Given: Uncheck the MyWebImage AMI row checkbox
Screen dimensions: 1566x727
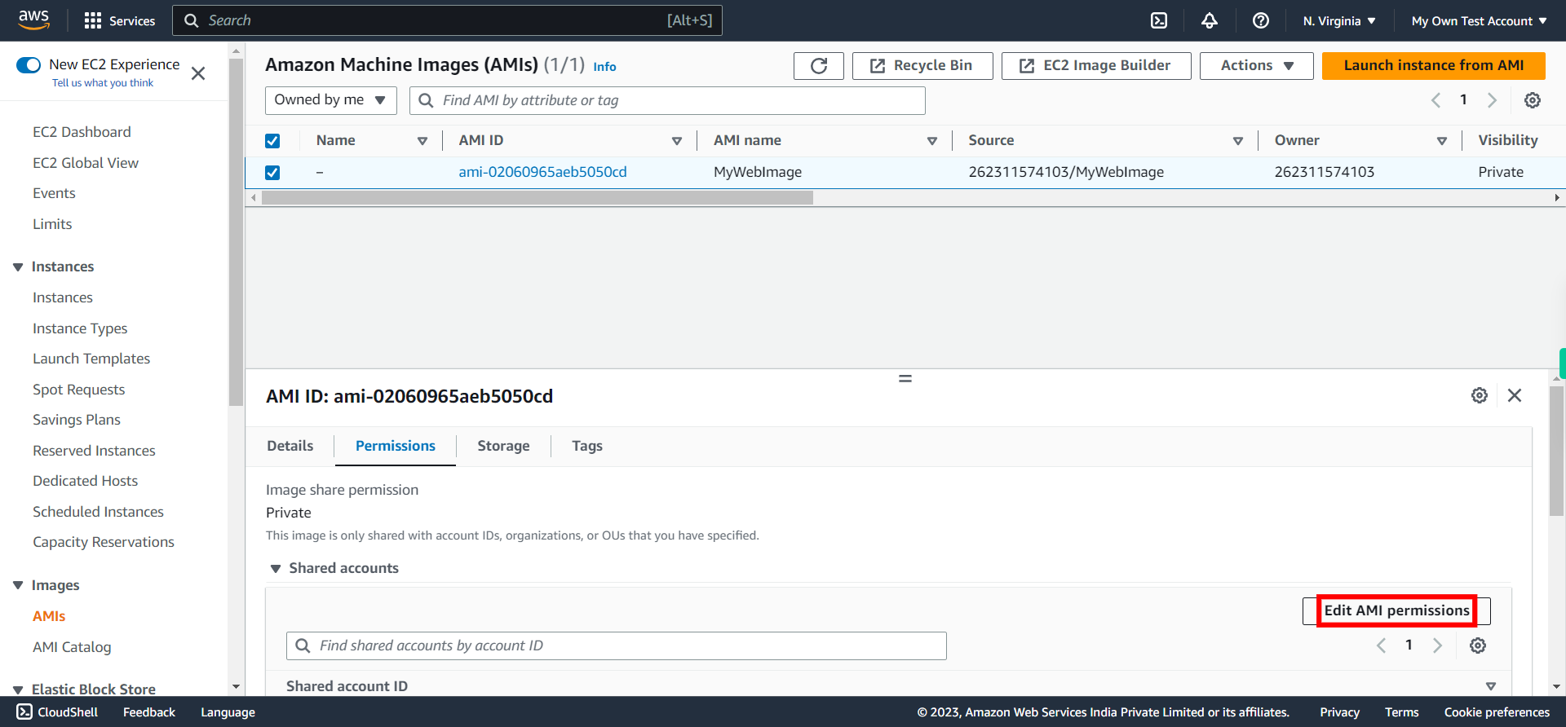Looking at the screenshot, I should tap(272, 173).
